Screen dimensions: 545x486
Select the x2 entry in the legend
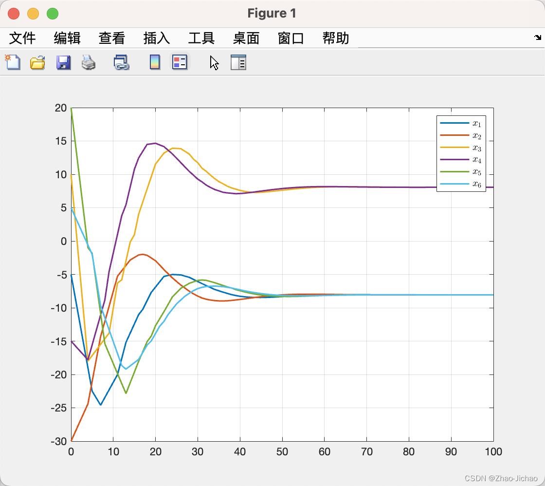461,135
